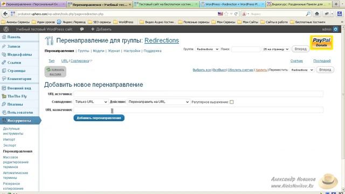Image resolution: width=345 pixels, height=194 pixels.
Task: Click the PayPal Donate badge
Action: point(321,43)
